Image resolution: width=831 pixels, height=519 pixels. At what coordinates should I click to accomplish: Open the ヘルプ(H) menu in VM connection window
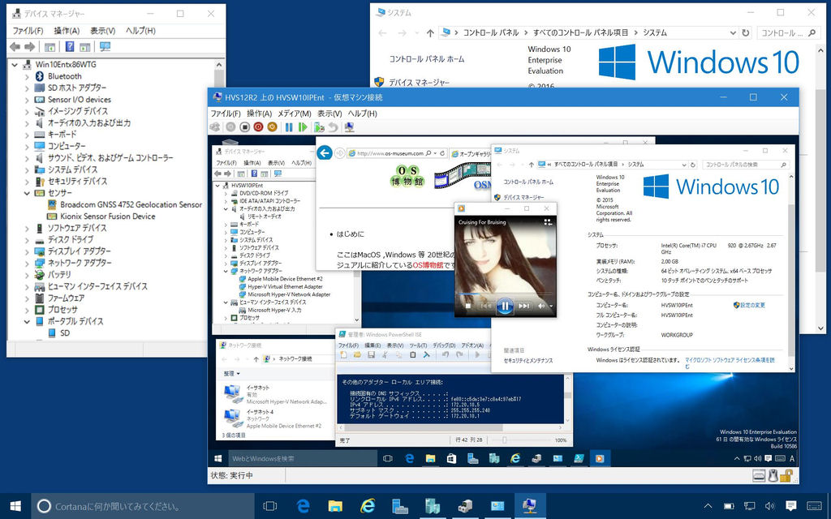tap(363, 114)
